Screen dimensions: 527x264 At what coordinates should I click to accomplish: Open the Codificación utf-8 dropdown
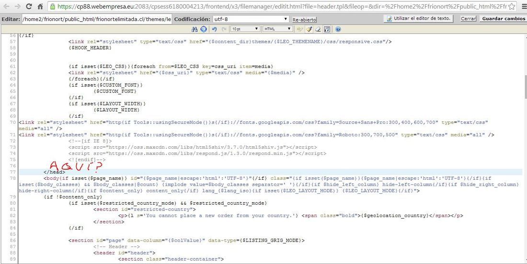tap(251, 19)
